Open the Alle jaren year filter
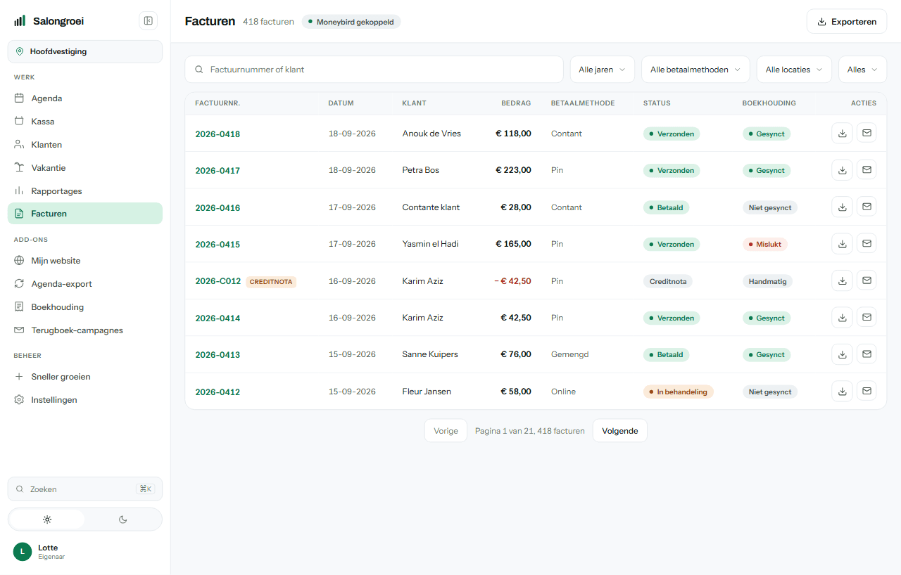Viewport: 901px width, 575px height. (x=603, y=70)
